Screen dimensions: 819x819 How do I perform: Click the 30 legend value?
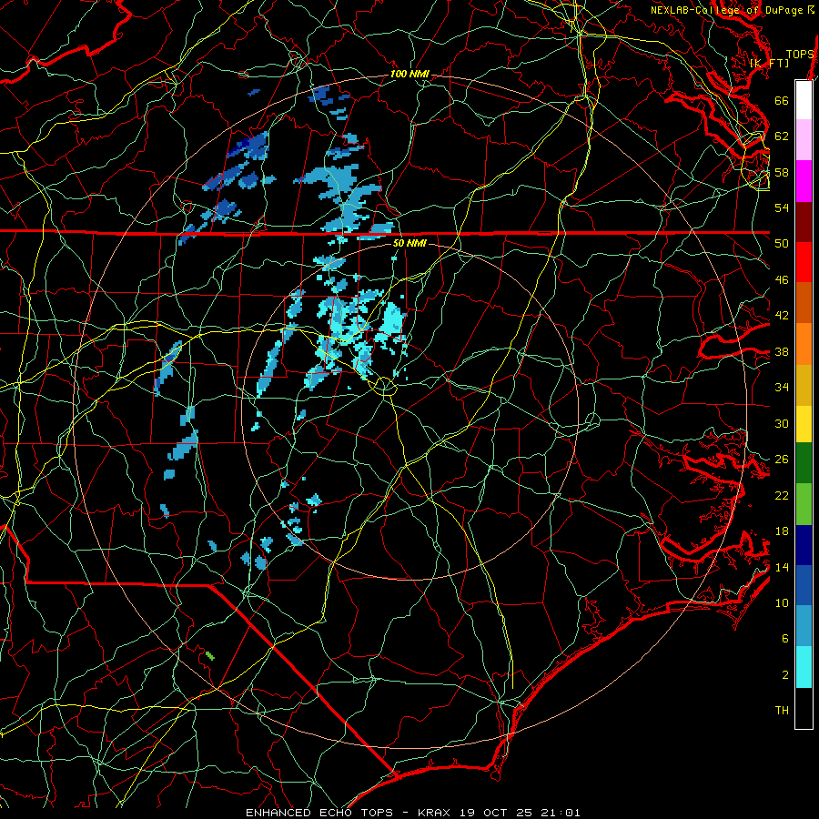point(782,423)
